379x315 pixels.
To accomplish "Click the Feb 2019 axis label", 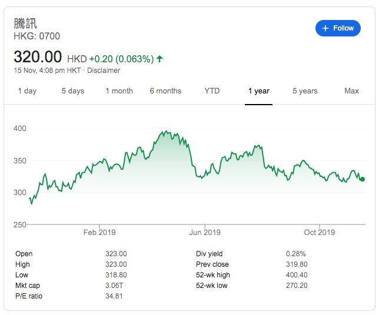I will [x=99, y=233].
